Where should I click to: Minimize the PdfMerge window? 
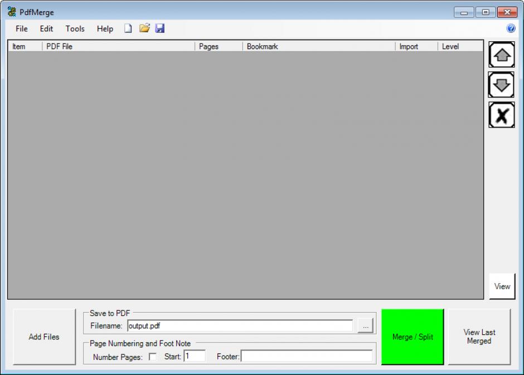tap(464, 12)
